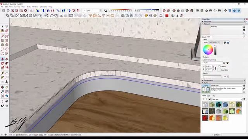Click the Simple Style preview thumbnail
The height and width of the screenshot is (139, 248).
point(206,88)
